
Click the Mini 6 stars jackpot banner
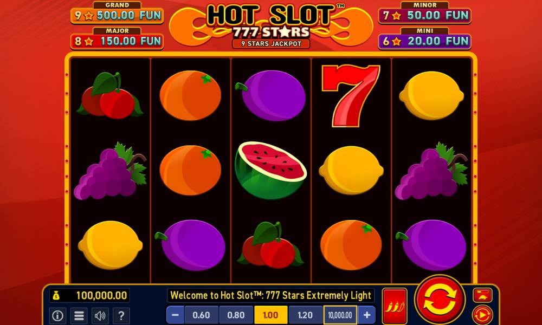click(424, 38)
